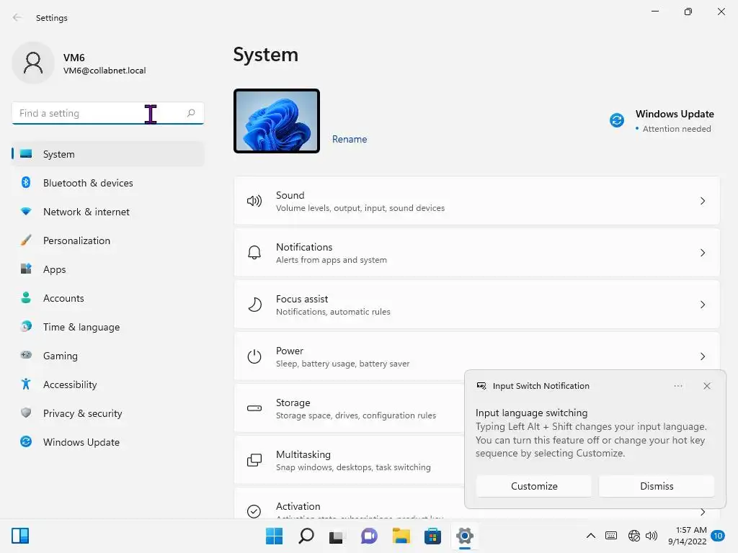Viewport: 738px width, 553px height.
Task: Open Widgets panel icon on taskbar
Action: 20,536
